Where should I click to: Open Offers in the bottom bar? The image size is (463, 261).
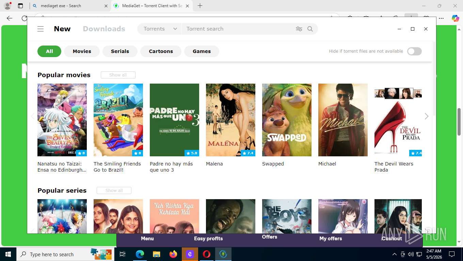click(x=270, y=237)
